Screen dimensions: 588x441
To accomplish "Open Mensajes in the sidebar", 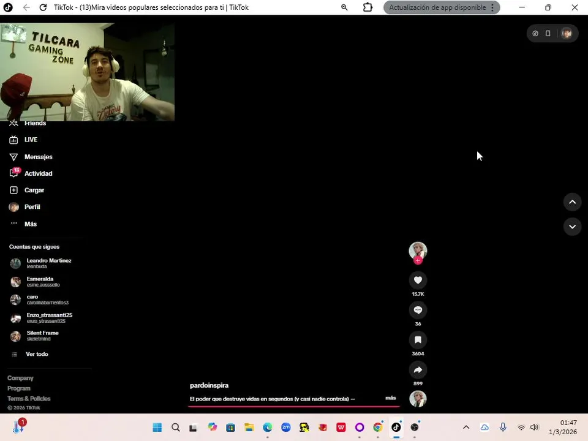I will click(x=31, y=157).
